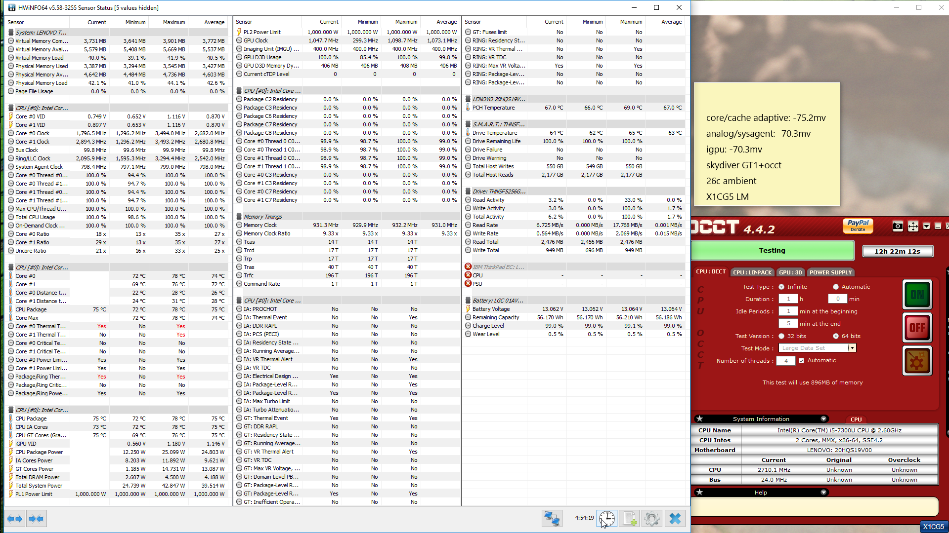Viewport: 949px width, 533px height.
Task: Select CPU tab in System Information
Action: point(856,419)
